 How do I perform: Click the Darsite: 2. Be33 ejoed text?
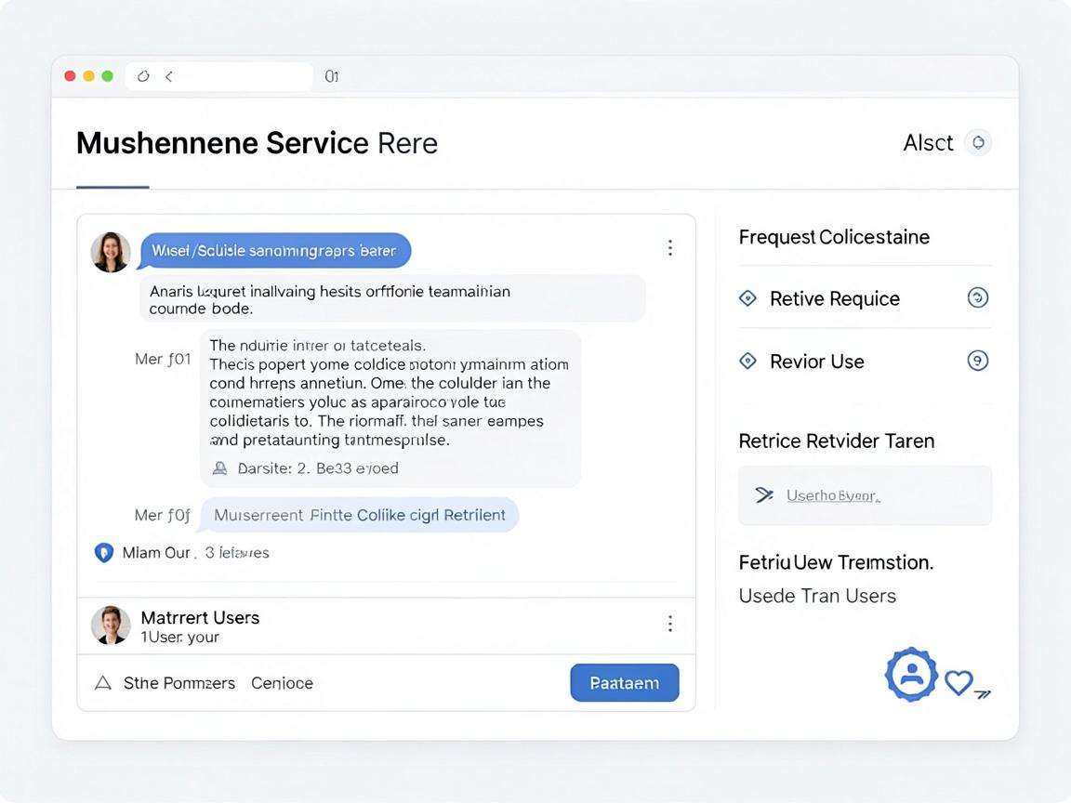point(318,468)
